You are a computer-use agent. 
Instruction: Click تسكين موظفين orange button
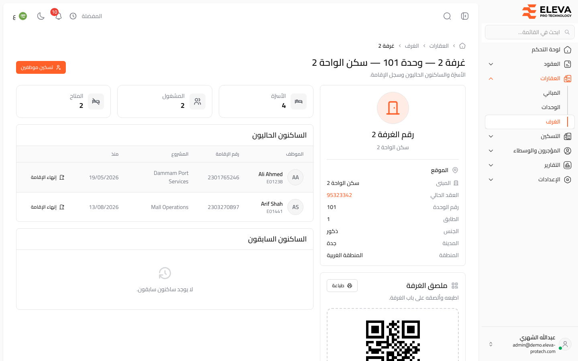[41, 67]
